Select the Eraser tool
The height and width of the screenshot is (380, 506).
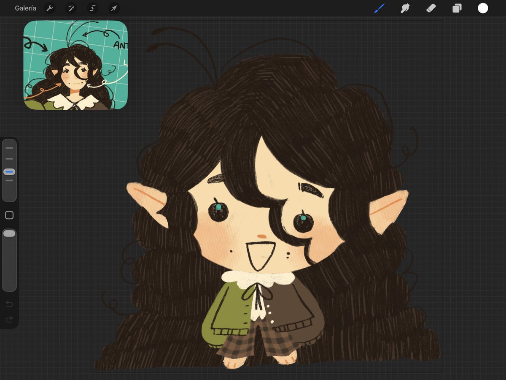[431, 8]
